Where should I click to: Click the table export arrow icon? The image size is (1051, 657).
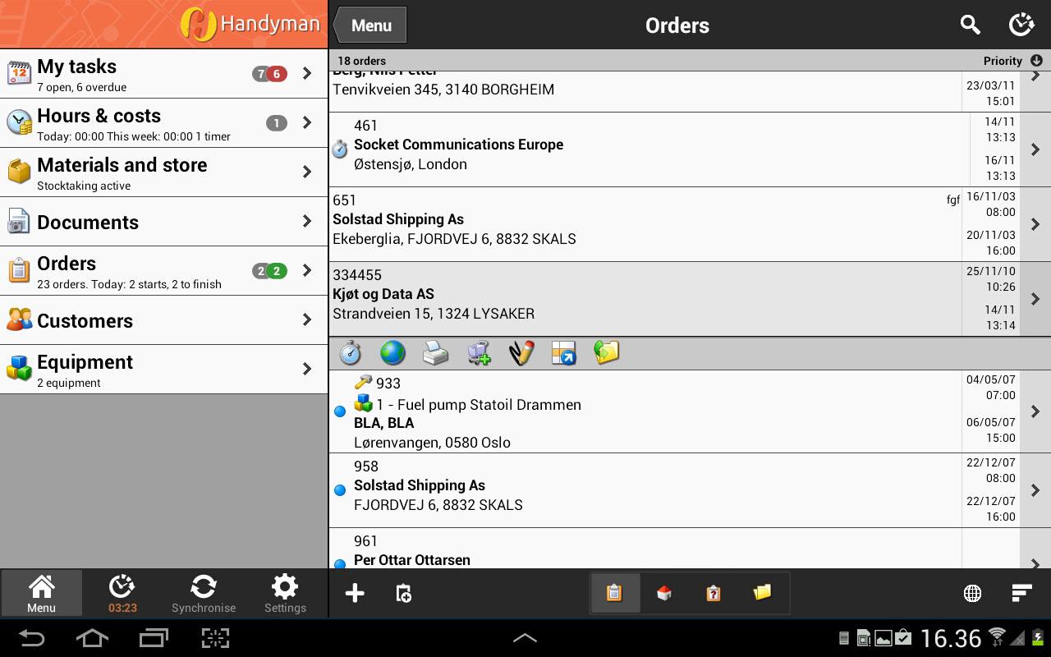point(564,353)
